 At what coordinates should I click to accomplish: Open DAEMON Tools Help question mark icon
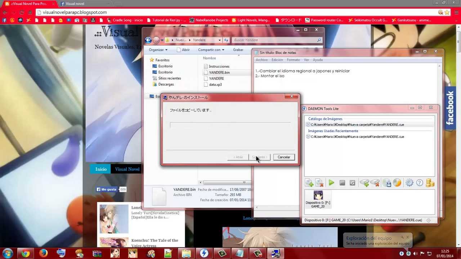(420, 183)
